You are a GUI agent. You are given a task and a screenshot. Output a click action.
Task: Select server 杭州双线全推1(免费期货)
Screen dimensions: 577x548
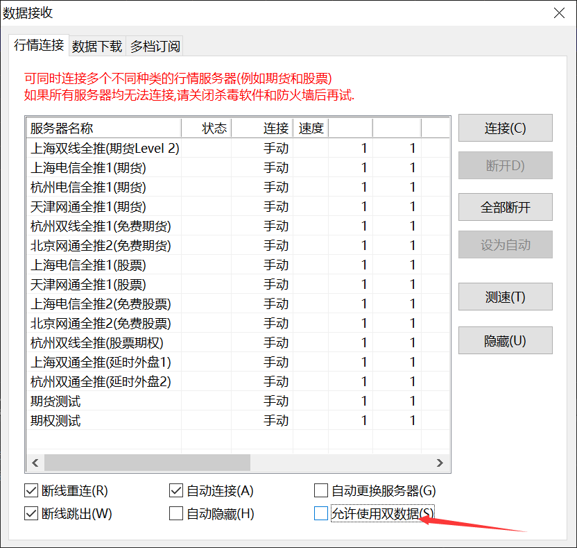pos(238,226)
